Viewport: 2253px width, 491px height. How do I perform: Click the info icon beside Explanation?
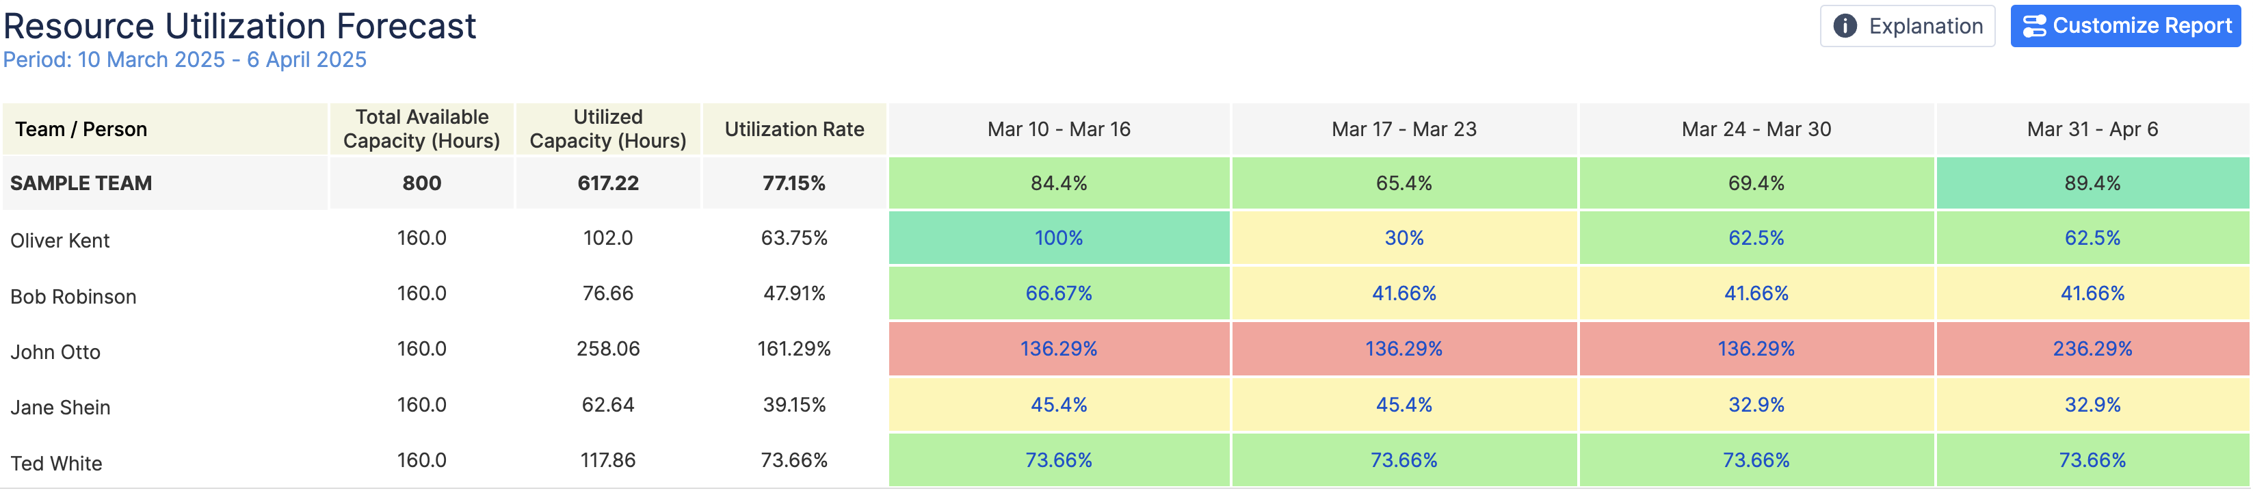click(x=1845, y=26)
